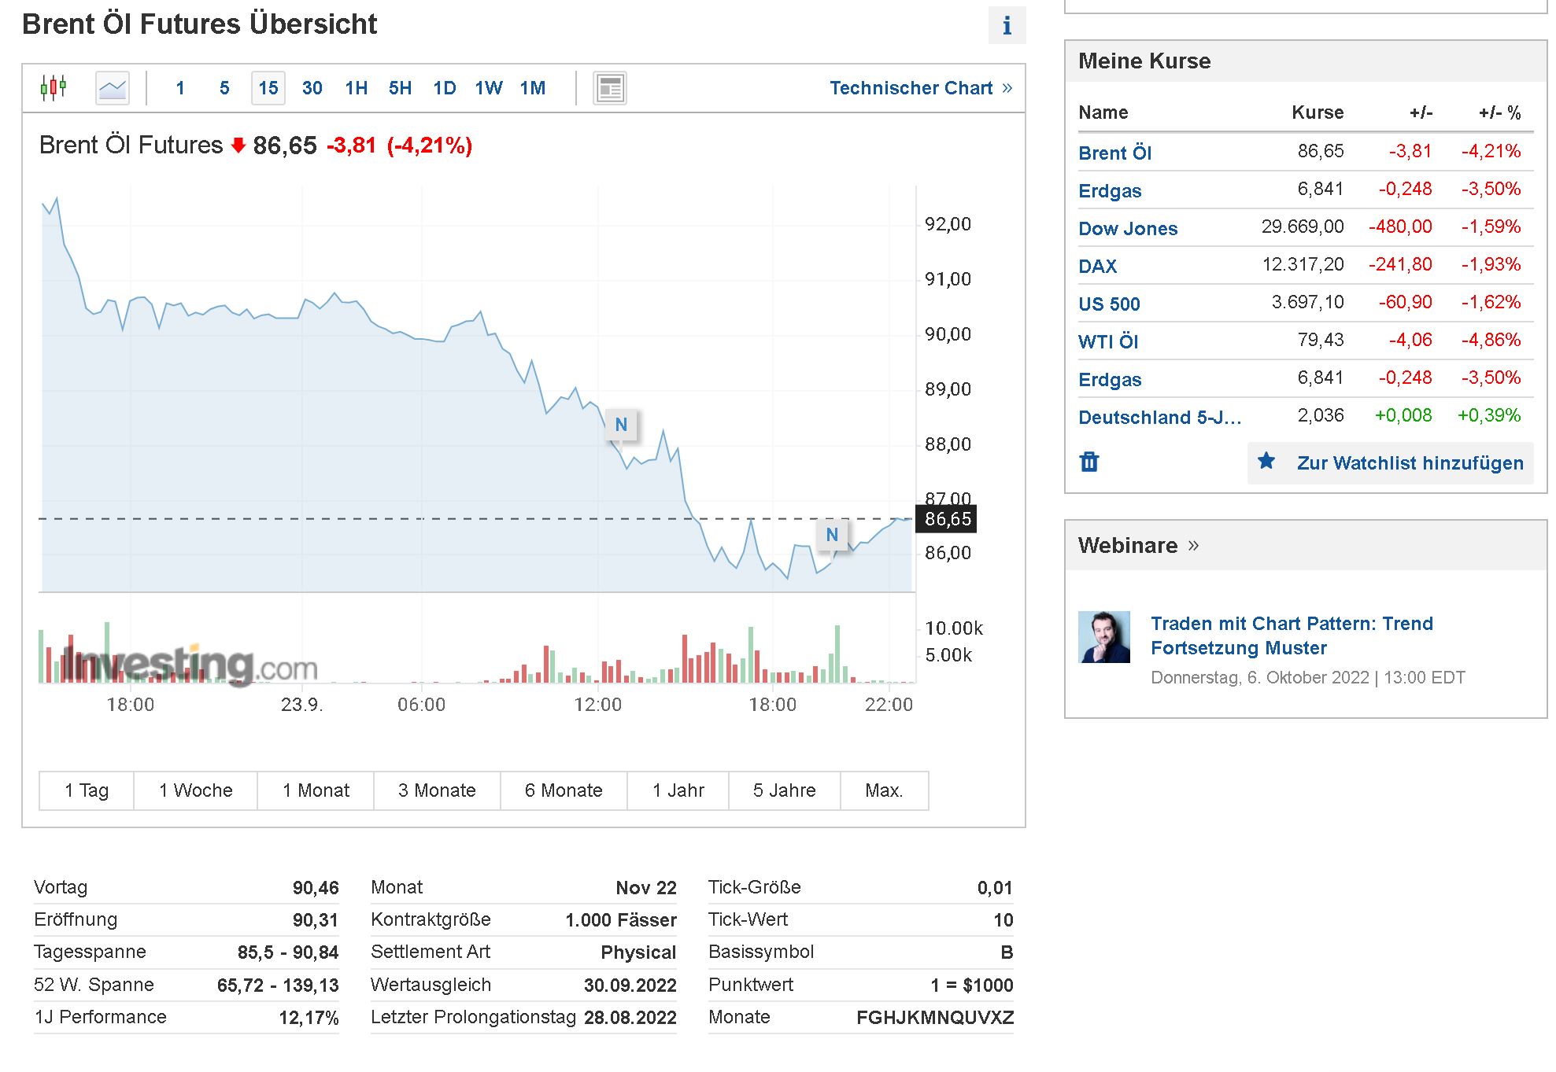Open Deutschland 5-J... in Meine Kurse

point(1160,417)
